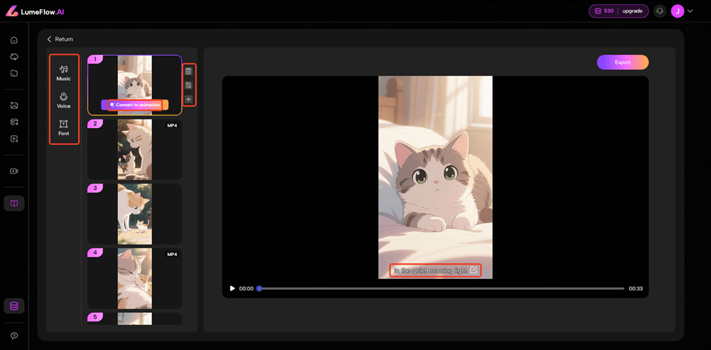Click the cat image in the preview
Image resolution: width=711 pixels, height=350 pixels.
click(x=435, y=177)
